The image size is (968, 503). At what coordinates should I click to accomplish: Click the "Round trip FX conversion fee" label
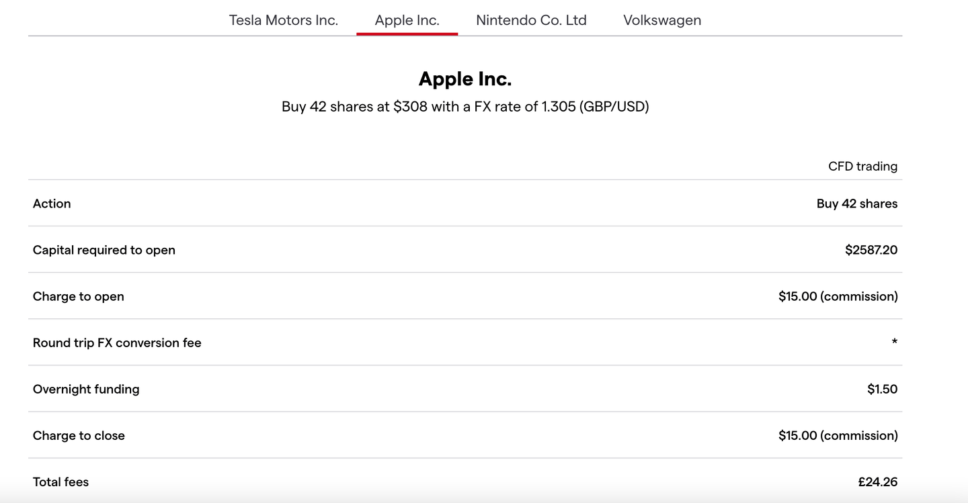point(117,342)
